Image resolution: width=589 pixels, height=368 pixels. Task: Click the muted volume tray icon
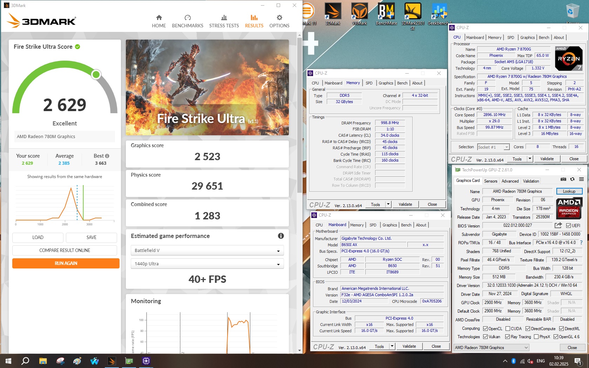click(530, 361)
